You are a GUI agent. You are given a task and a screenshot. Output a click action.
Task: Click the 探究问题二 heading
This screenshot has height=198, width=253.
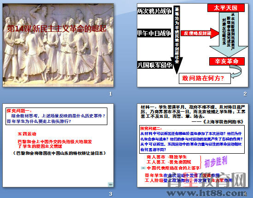[x=151, y=128]
